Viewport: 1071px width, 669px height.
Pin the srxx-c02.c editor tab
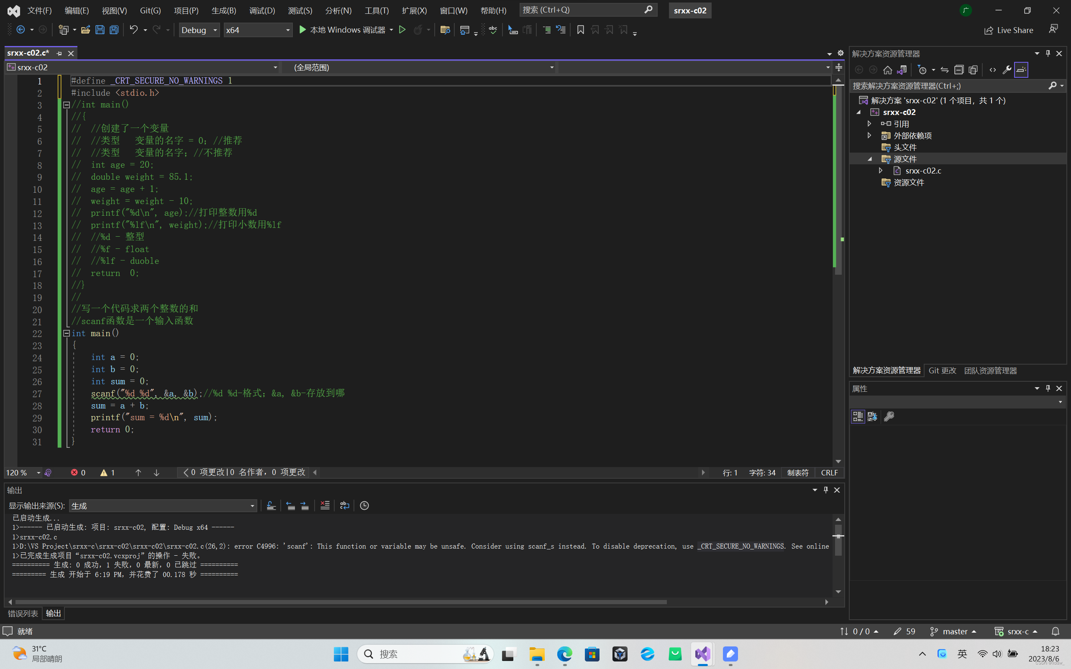[x=59, y=54]
